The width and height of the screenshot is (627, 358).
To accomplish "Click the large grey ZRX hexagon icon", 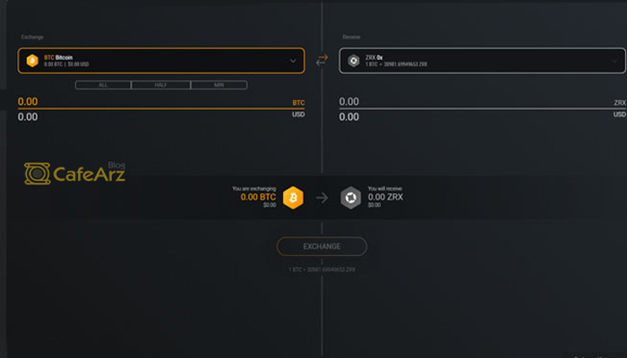I will (x=350, y=198).
